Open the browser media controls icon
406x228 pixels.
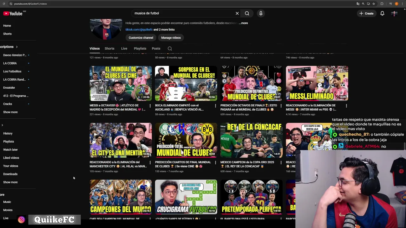point(391,4)
